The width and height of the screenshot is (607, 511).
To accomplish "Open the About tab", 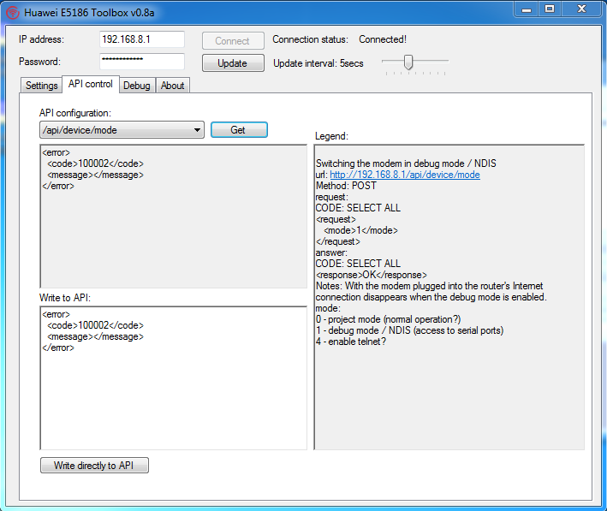I will [172, 86].
